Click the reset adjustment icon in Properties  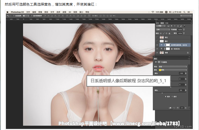pos(178,108)
